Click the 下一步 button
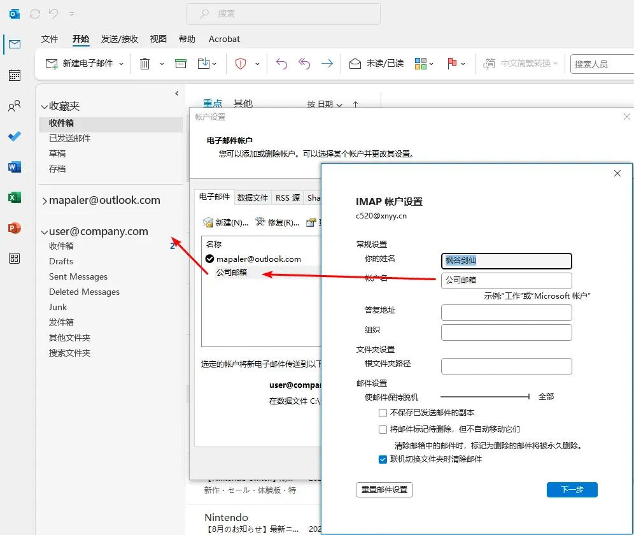Image resolution: width=634 pixels, height=535 pixels. 571,489
